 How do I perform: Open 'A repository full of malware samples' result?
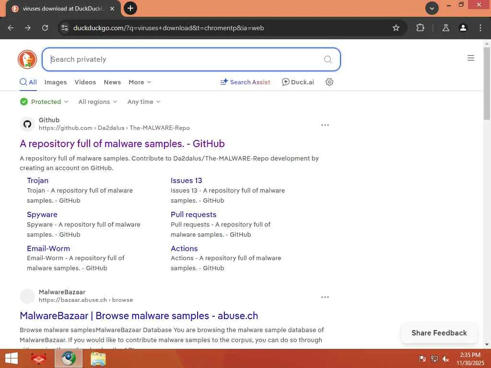(x=122, y=144)
